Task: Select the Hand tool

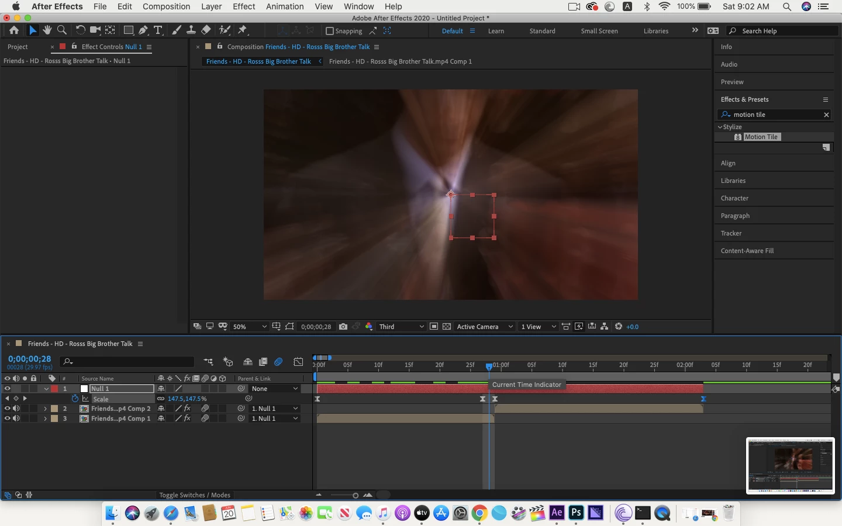Action: pyautogui.click(x=47, y=30)
